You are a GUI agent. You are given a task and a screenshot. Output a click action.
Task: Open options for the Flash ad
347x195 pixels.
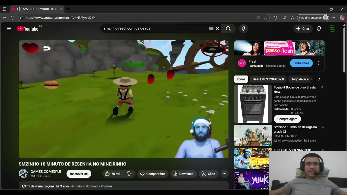(319, 63)
